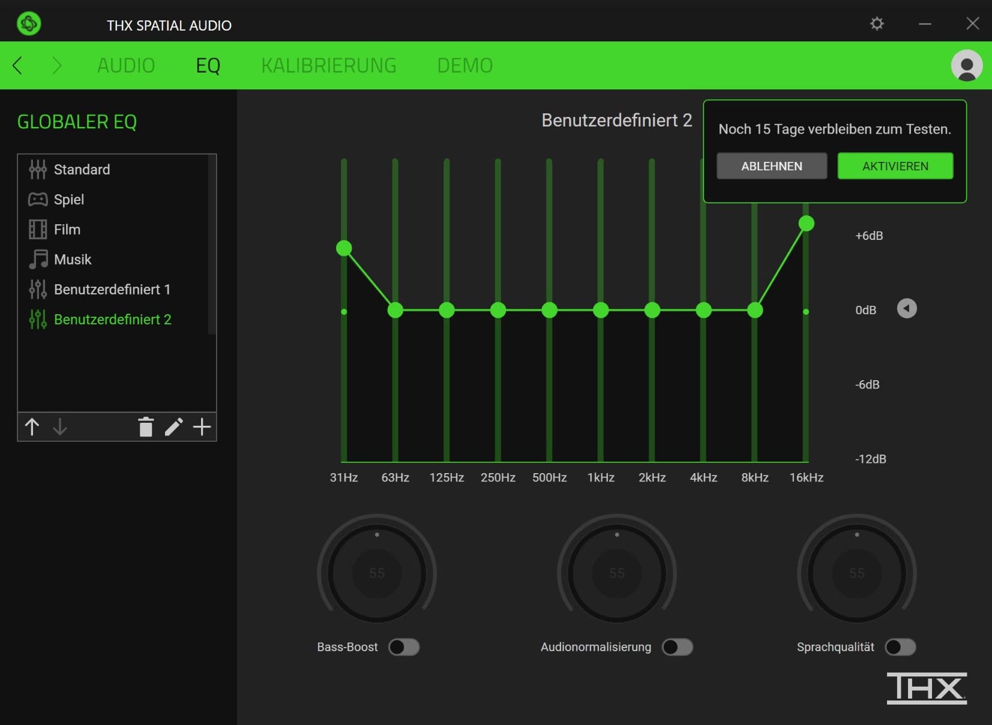Click the 500Hz EQ band handle
This screenshot has height=725, width=992.
550,310
